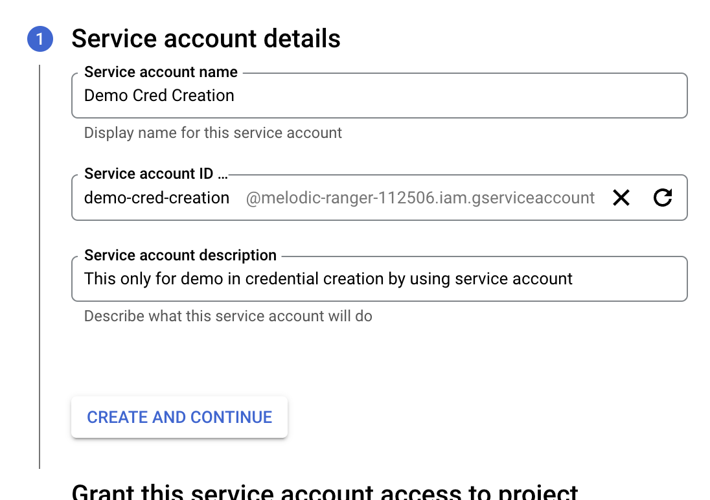Click the Service account description label

(x=180, y=255)
